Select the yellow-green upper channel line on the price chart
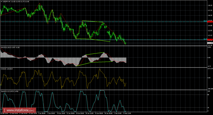This screenshot has width=213, height=115. coord(93,21)
